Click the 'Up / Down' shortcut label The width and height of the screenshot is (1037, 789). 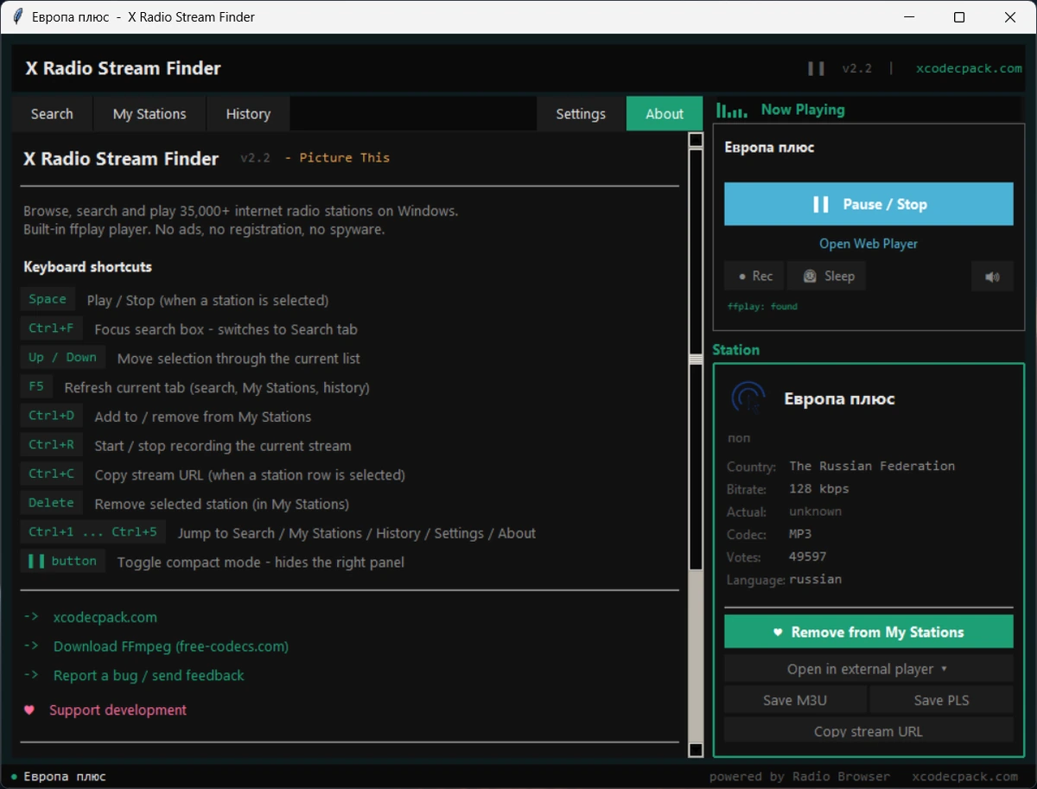click(63, 358)
